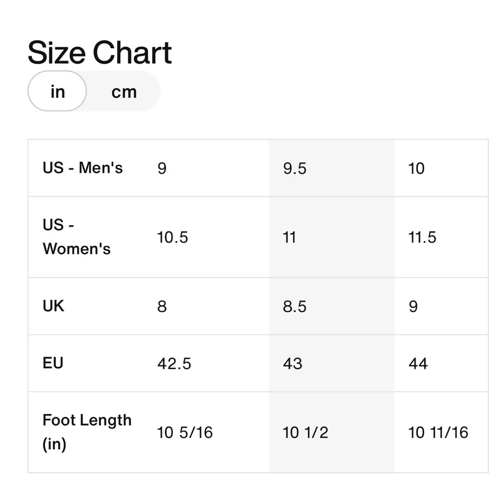
Task: Click the US - Men's row label
Action: (x=83, y=168)
